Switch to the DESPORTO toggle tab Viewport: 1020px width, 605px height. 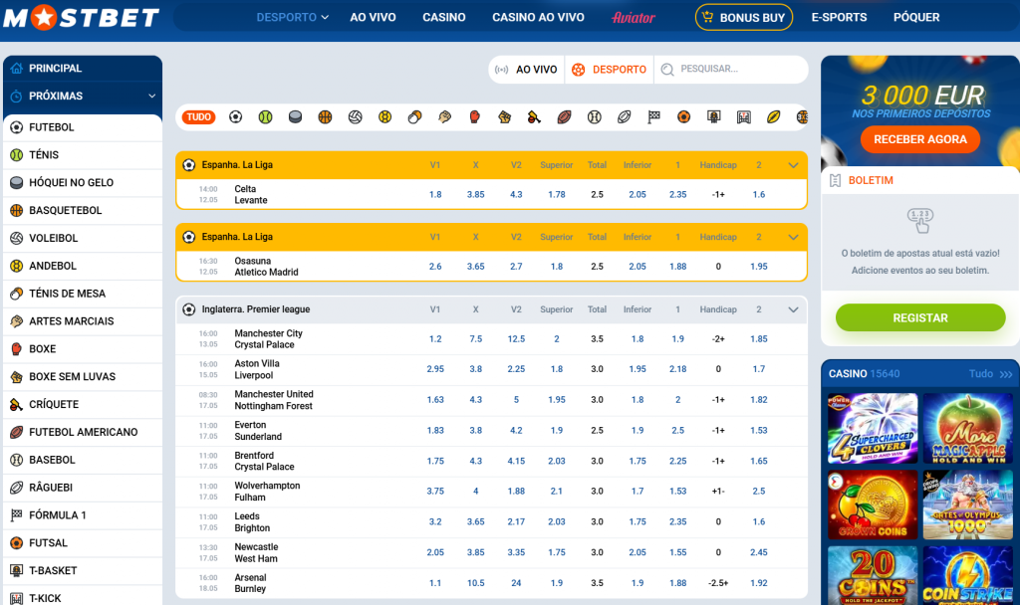pos(609,70)
